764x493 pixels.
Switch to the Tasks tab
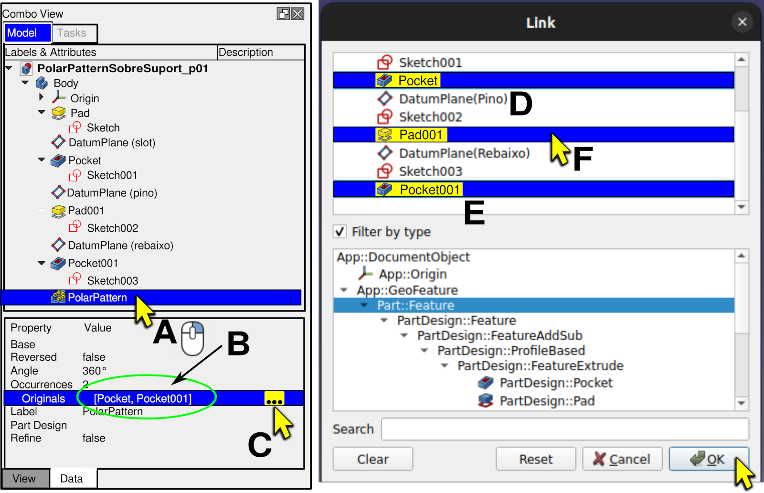tap(74, 33)
